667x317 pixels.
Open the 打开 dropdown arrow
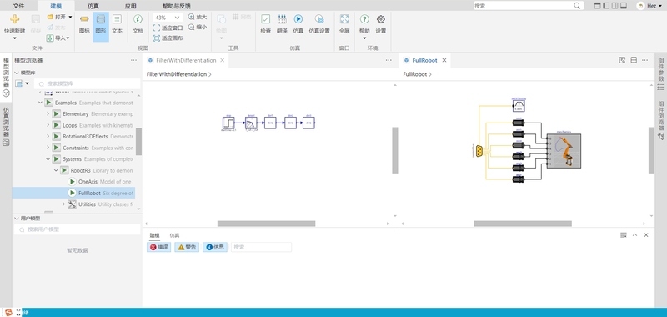70,17
